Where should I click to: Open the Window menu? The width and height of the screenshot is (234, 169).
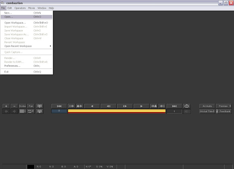(42, 8)
